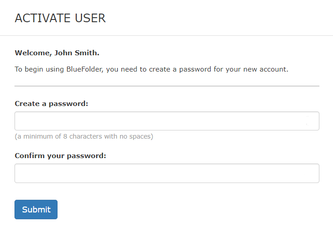Click the horizontal divider below the instructions

coord(167,86)
